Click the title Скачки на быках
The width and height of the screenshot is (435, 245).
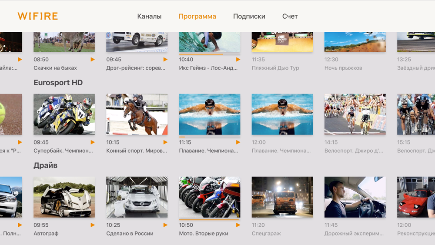[55, 68]
